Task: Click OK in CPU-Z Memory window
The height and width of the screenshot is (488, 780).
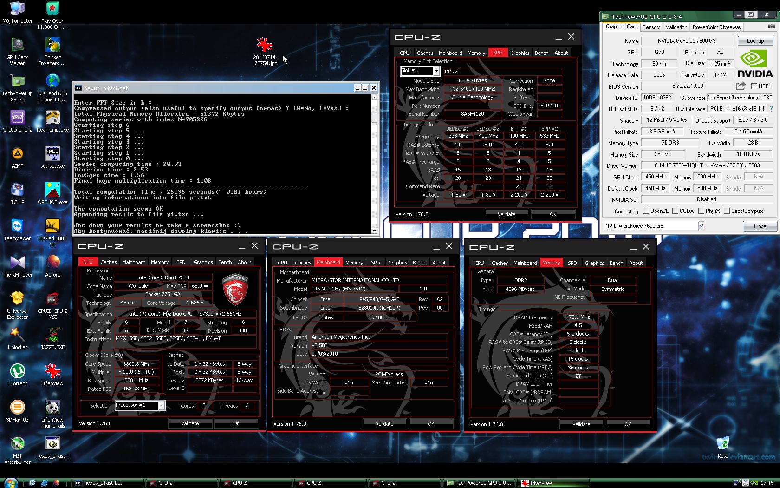Action: click(628, 424)
